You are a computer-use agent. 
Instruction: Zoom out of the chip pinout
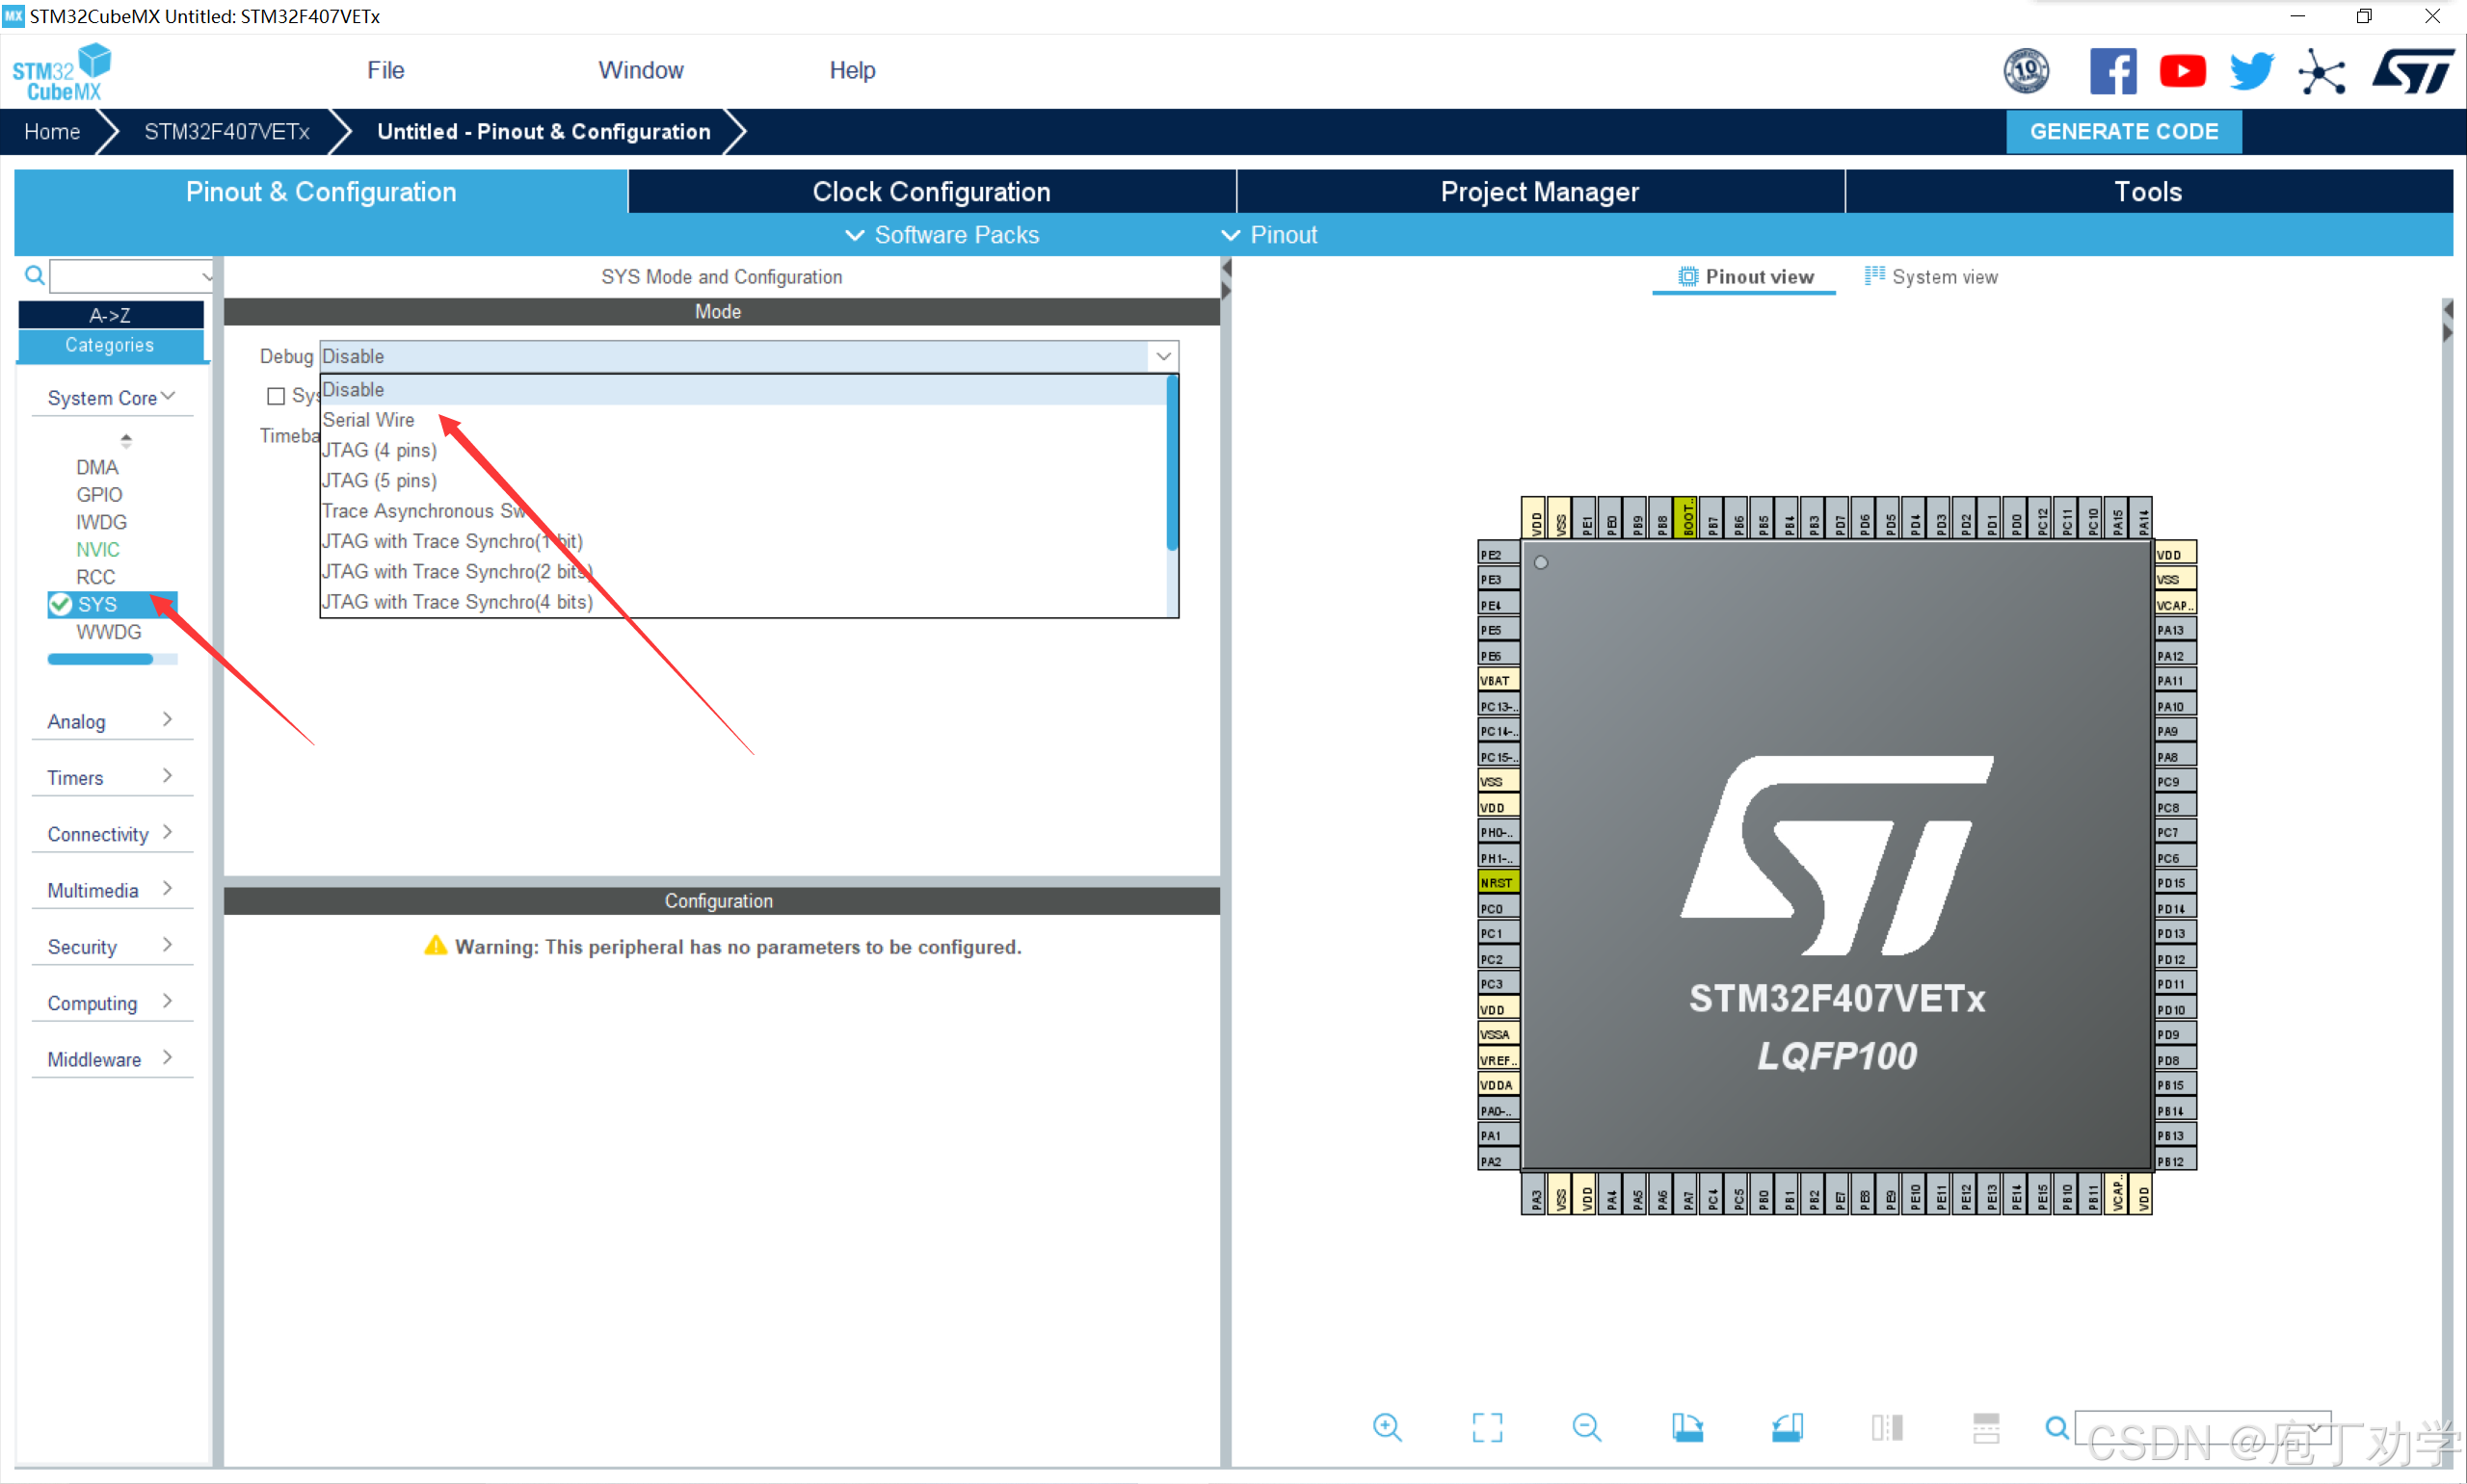pyautogui.click(x=1585, y=1427)
